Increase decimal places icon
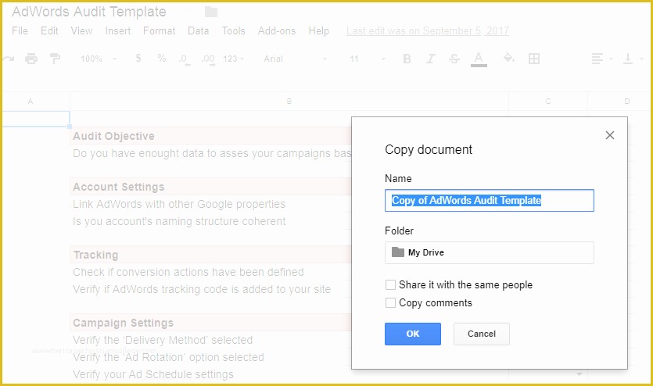The height and width of the screenshot is (386, 653). click(x=208, y=59)
